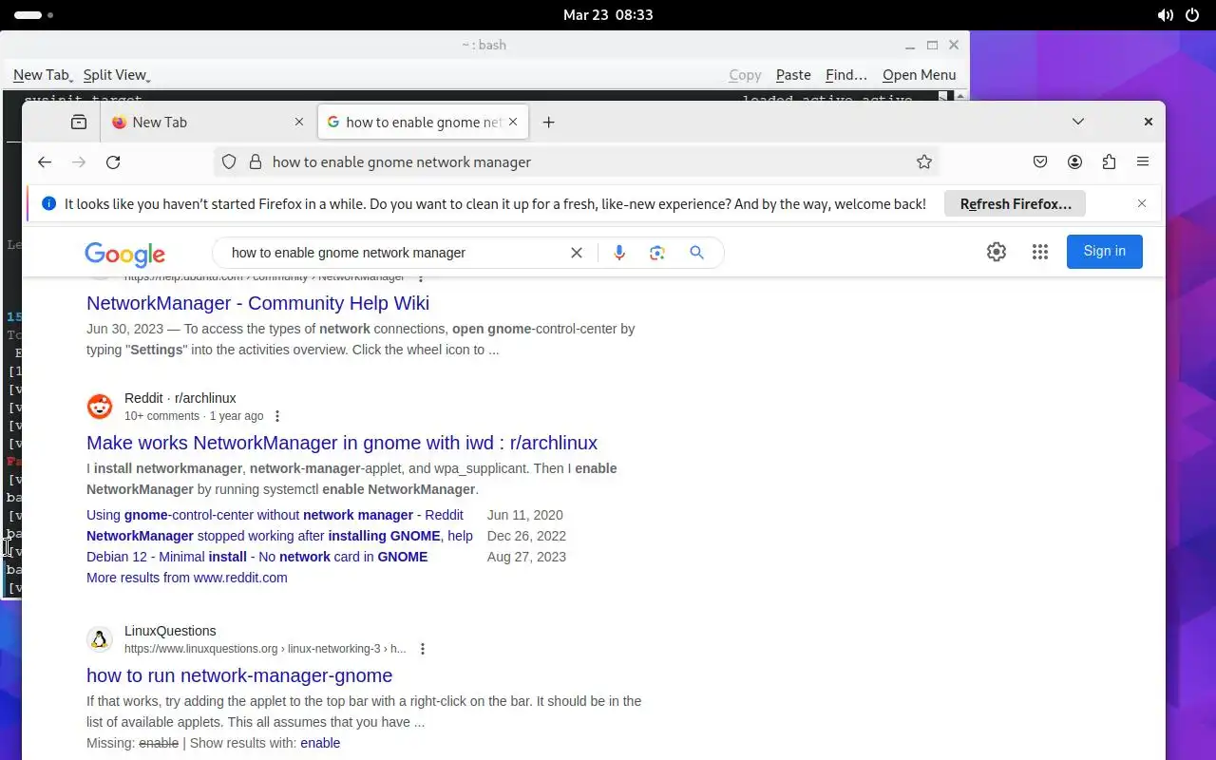
Task: Open the Split View dropdown in terminal
Action: point(116,75)
